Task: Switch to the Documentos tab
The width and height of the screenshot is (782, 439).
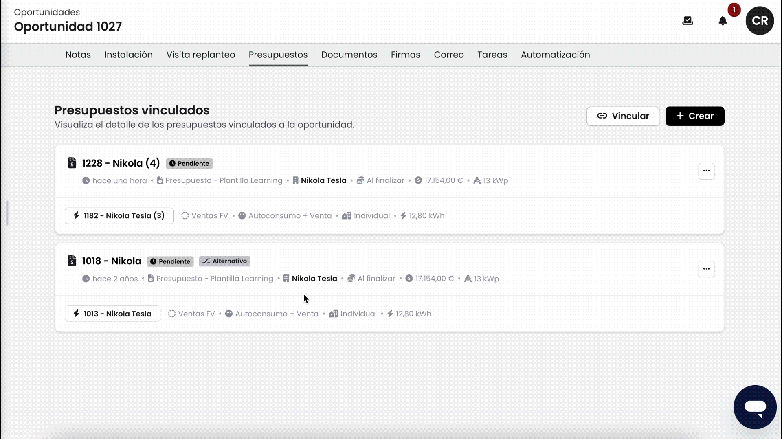Action: pyautogui.click(x=349, y=55)
